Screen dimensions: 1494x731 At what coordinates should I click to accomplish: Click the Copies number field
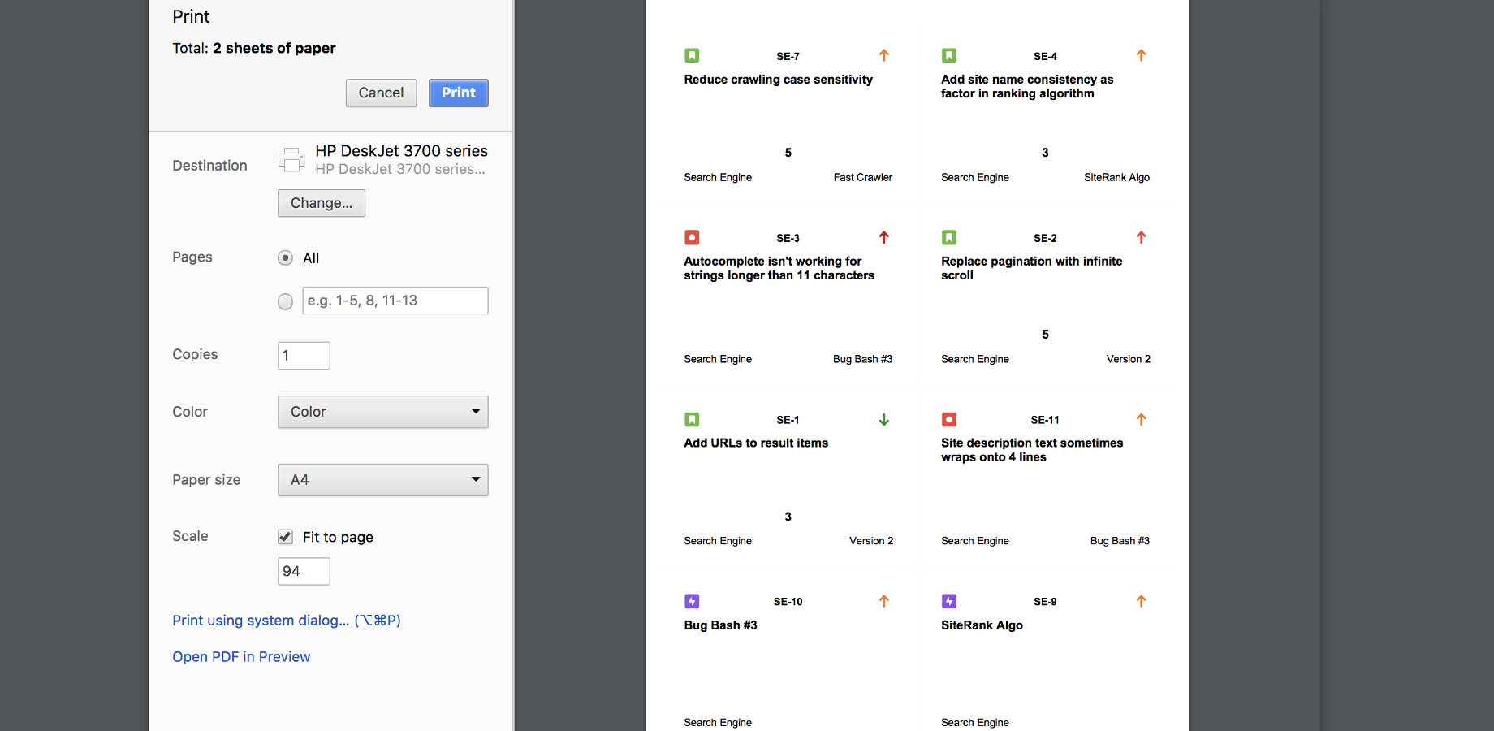click(x=304, y=356)
